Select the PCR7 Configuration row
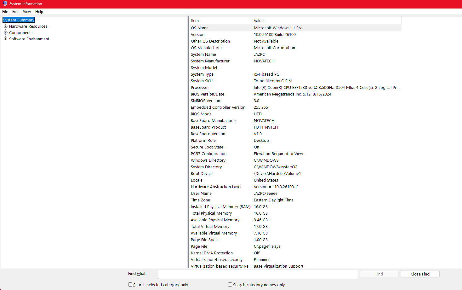Viewport: 462px width, 290px height. [x=296, y=154]
